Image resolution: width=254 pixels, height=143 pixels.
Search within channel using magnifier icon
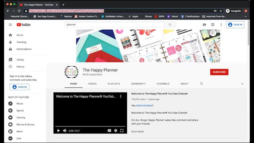pyautogui.click(x=201, y=83)
